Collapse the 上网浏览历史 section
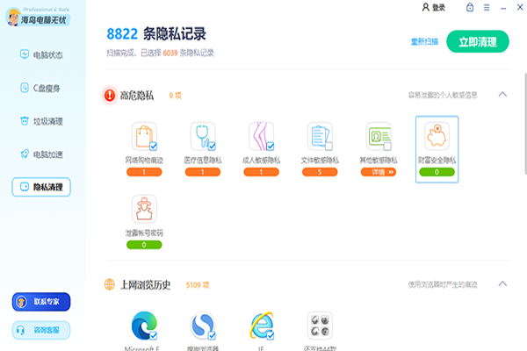This screenshot has height=351, width=527. pyautogui.click(x=502, y=284)
